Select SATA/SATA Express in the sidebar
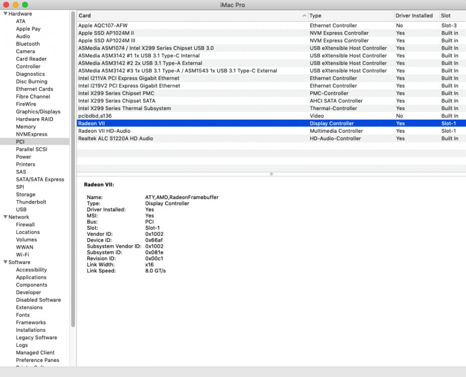The width and height of the screenshot is (466, 377). pyautogui.click(x=40, y=179)
